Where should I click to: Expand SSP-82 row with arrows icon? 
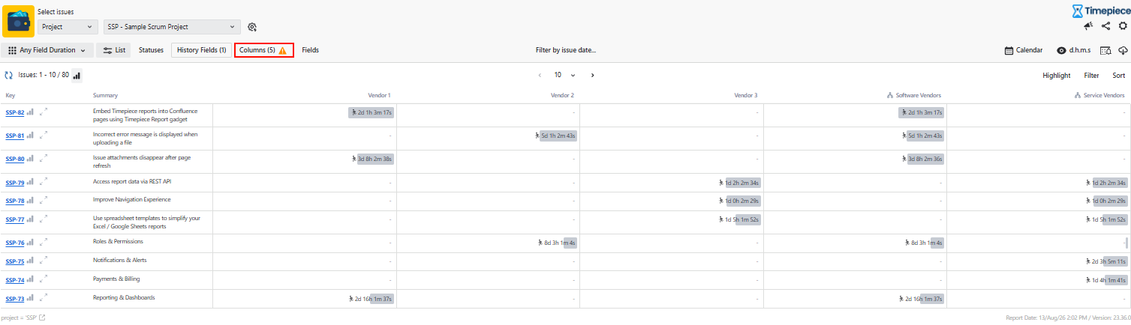point(44,112)
